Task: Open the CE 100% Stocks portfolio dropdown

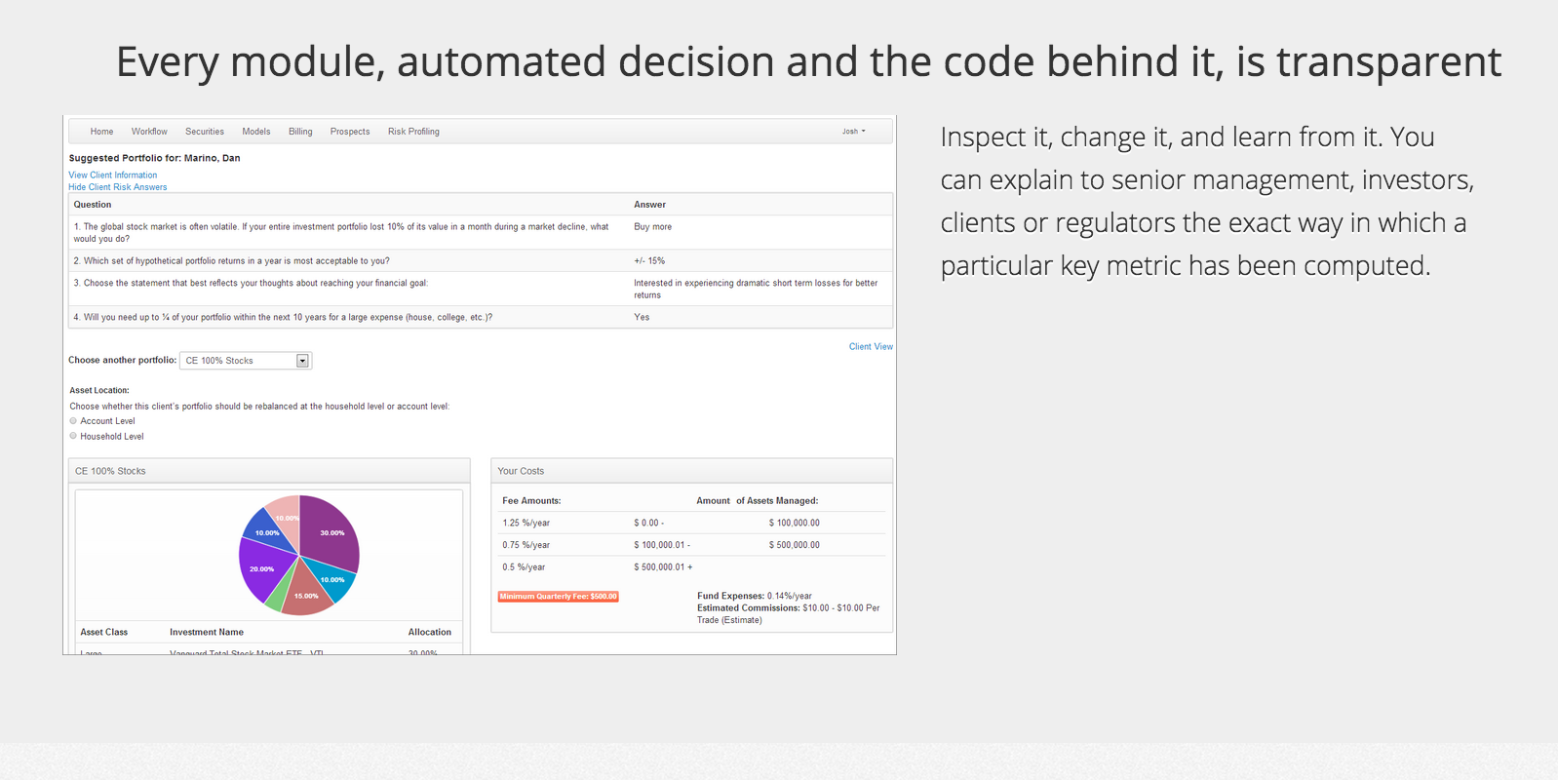Action: (x=239, y=361)
